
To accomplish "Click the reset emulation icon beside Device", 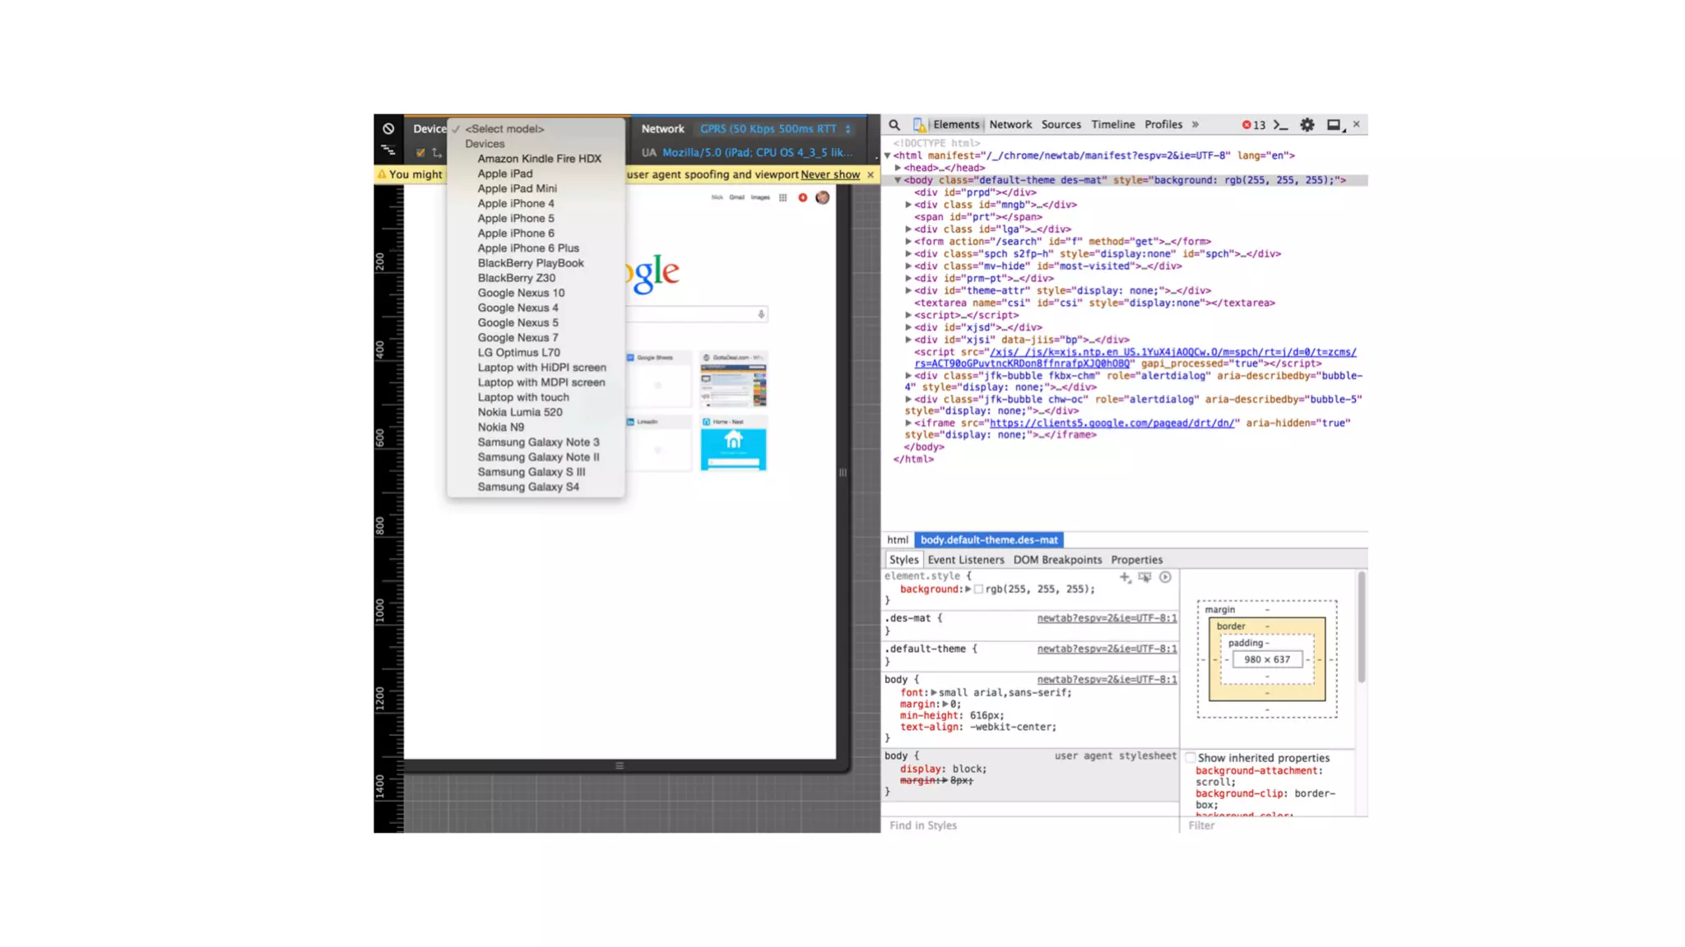I will [x=388, y=129].
